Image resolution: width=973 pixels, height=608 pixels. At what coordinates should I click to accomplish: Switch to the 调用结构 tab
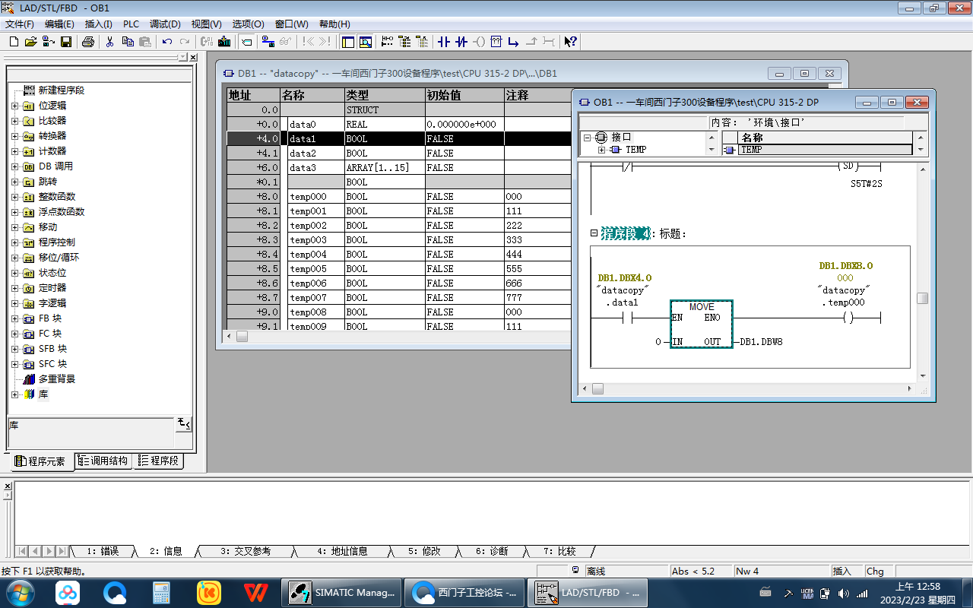tap(104, 461)
